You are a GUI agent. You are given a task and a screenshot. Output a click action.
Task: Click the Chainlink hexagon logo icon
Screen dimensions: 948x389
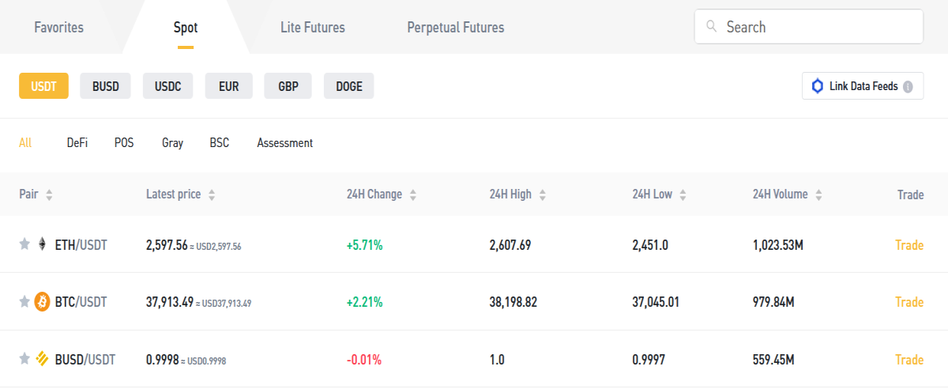817,86
